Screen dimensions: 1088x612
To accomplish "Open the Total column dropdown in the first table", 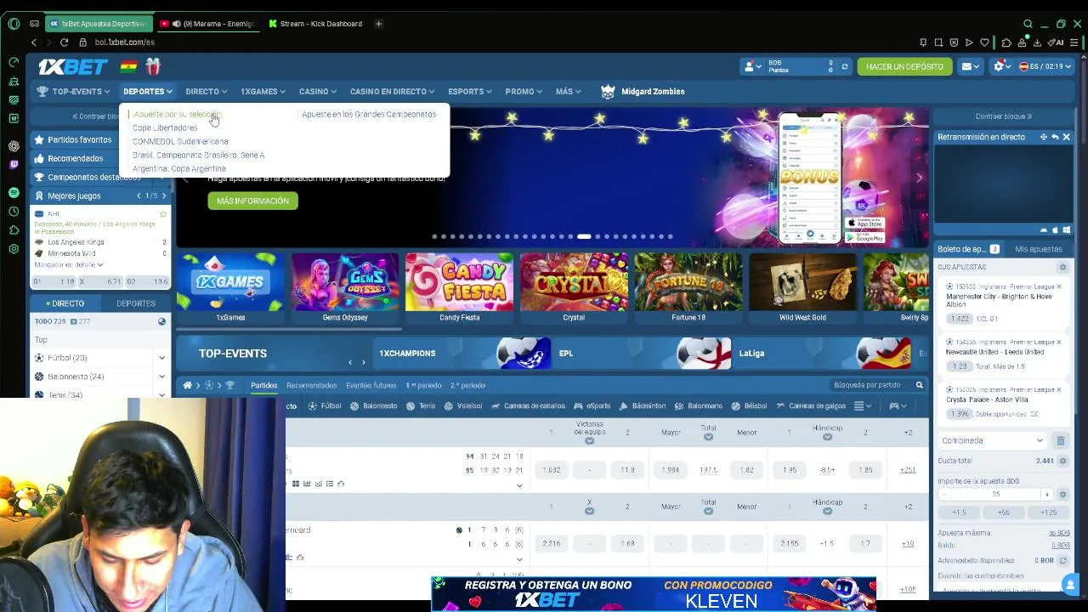I will click(708, 437).
